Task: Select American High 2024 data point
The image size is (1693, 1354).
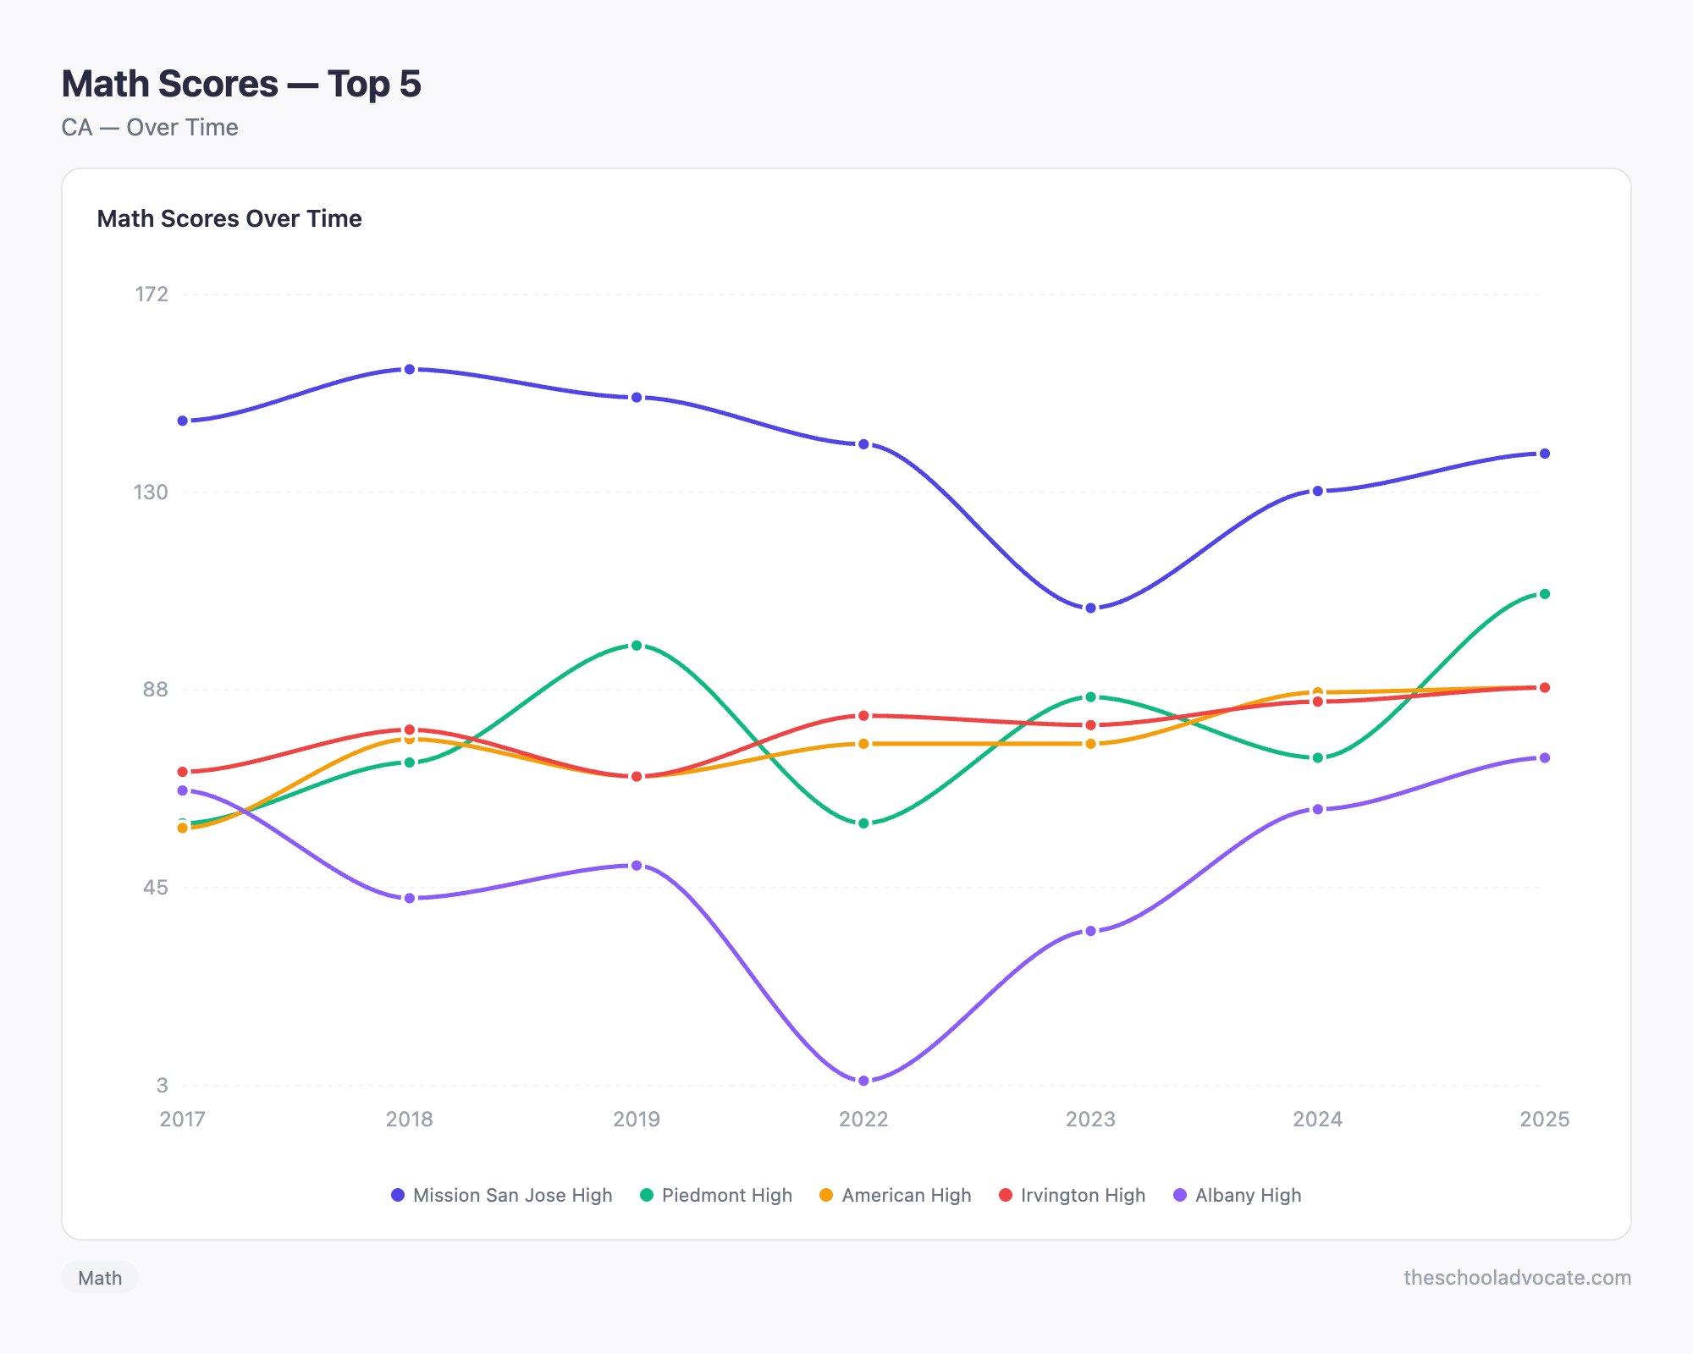Action: click(x=1318, y=692)
